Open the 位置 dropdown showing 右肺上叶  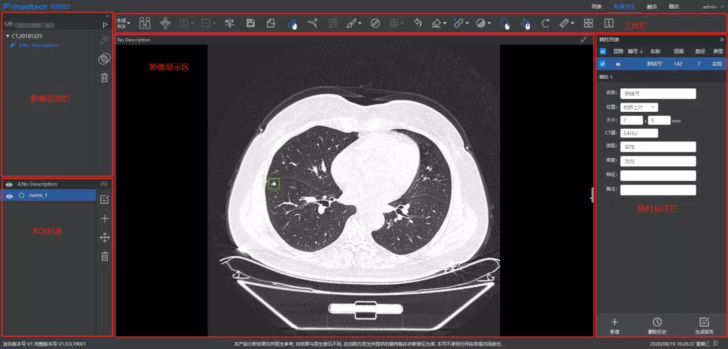pos(639,107)
